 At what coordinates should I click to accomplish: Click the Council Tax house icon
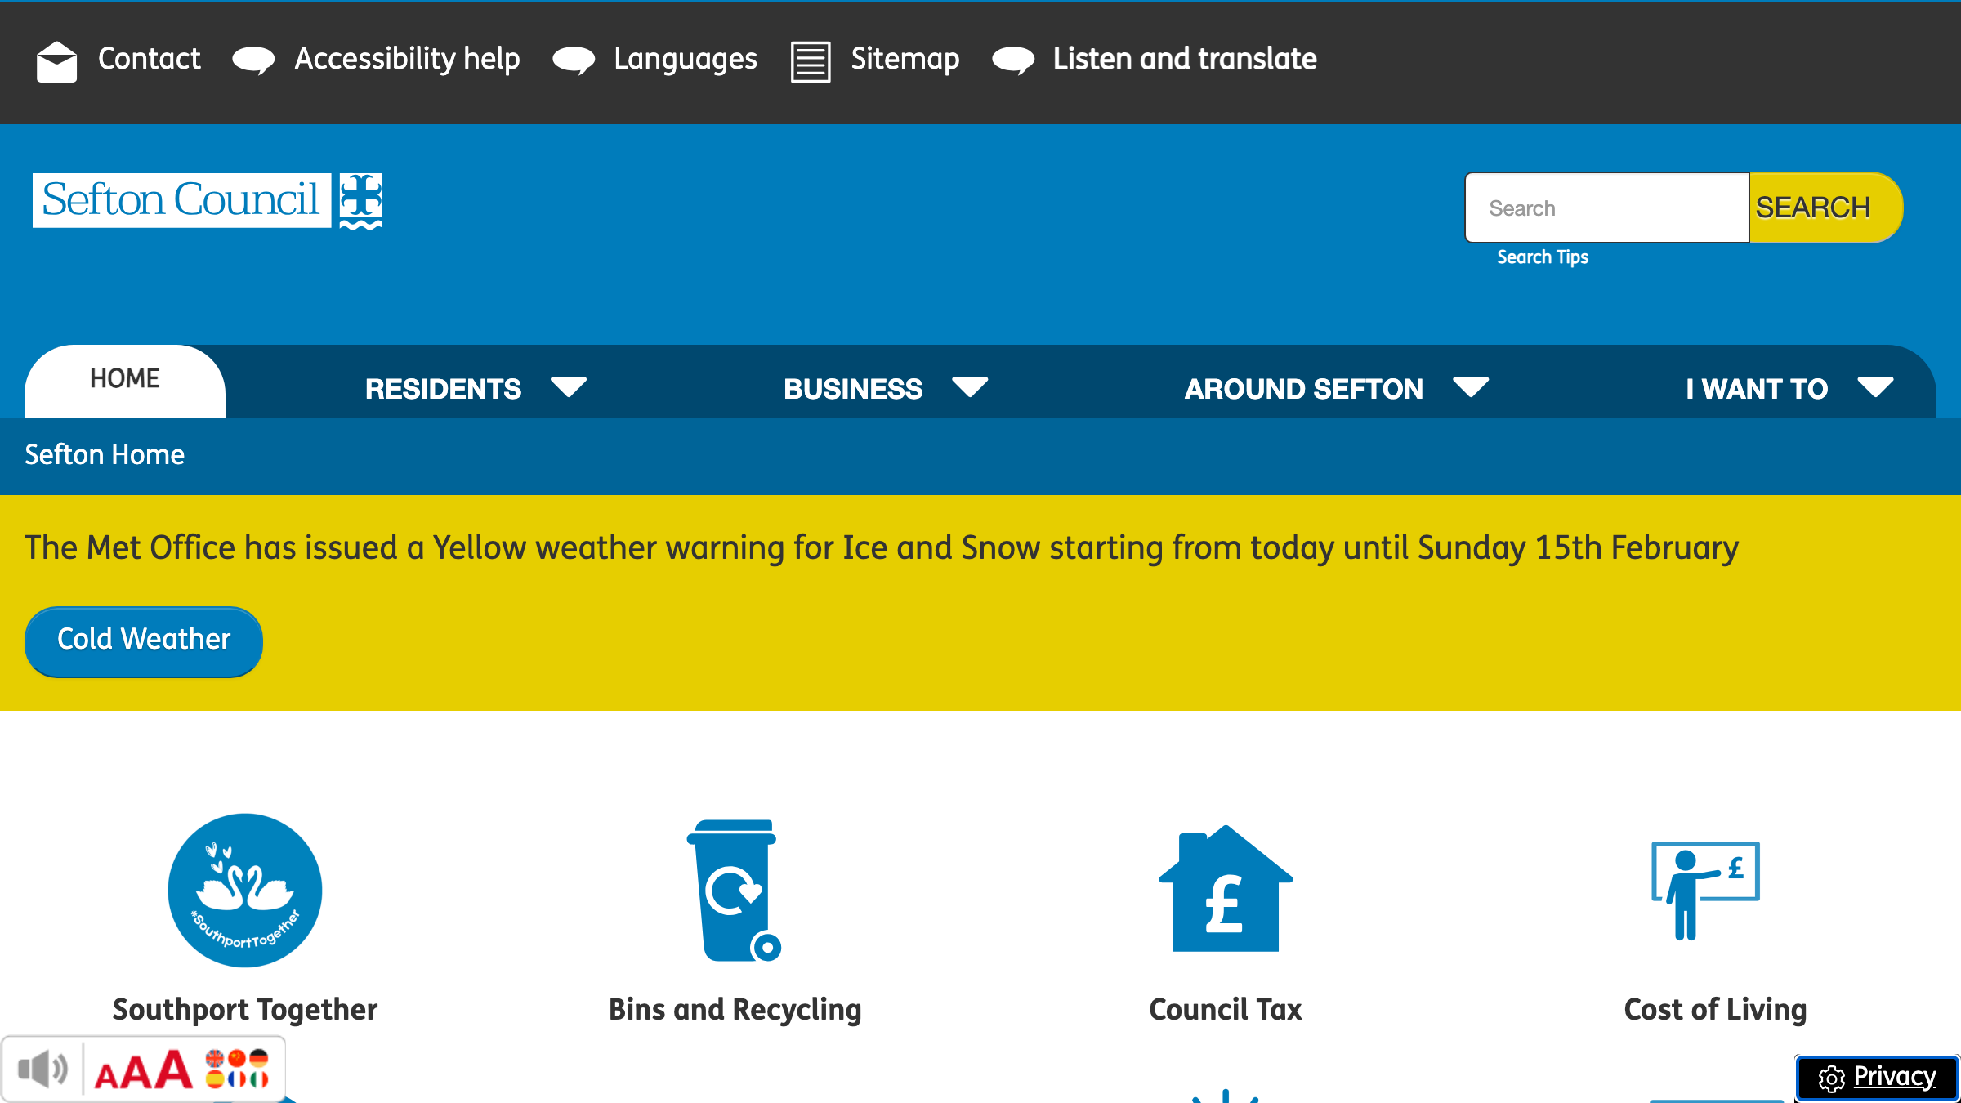1224,891
